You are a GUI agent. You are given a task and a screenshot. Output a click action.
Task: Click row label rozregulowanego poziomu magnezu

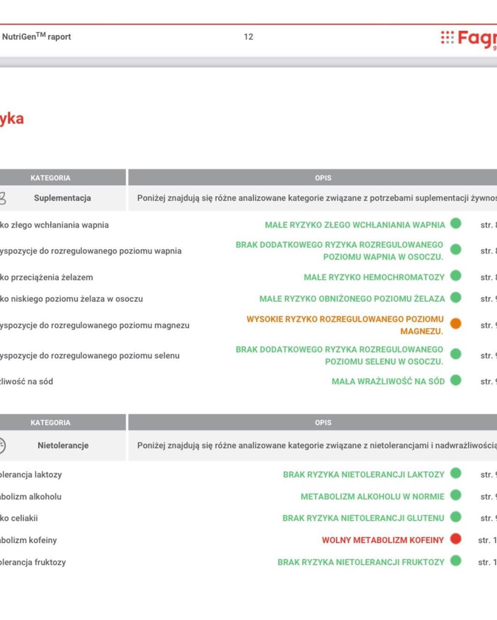coord(95,325)
